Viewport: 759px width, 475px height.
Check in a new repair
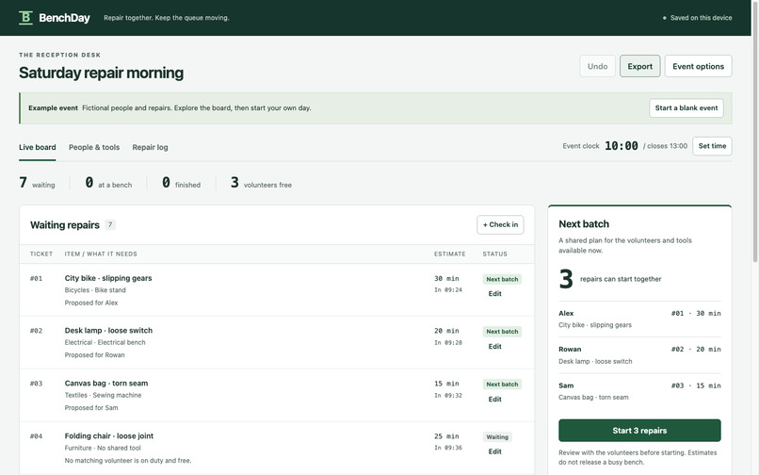point(500,224)
